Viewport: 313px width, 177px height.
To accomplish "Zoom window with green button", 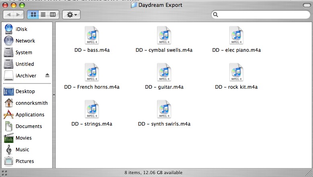I will click(22, 5).
